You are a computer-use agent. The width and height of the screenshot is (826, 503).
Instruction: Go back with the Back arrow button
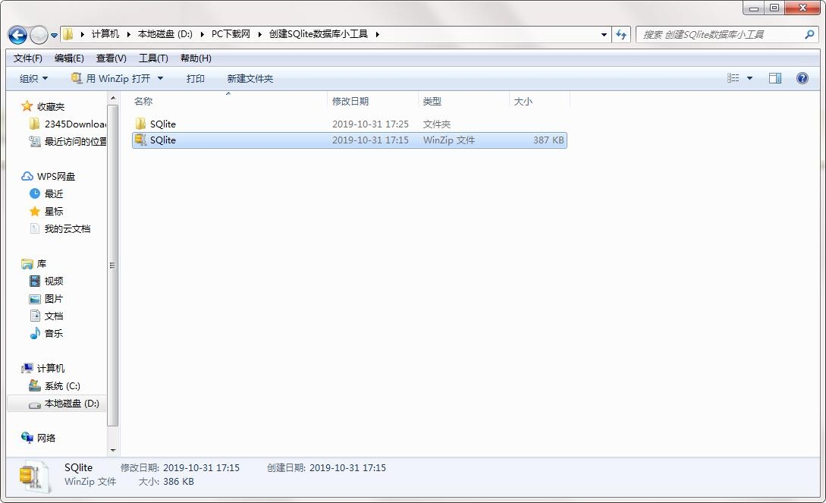click(x=17, y=36)
